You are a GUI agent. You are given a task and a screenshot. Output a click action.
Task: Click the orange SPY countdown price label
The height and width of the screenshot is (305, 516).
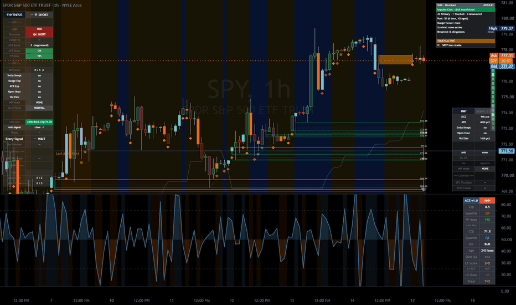tap(502, 61)
